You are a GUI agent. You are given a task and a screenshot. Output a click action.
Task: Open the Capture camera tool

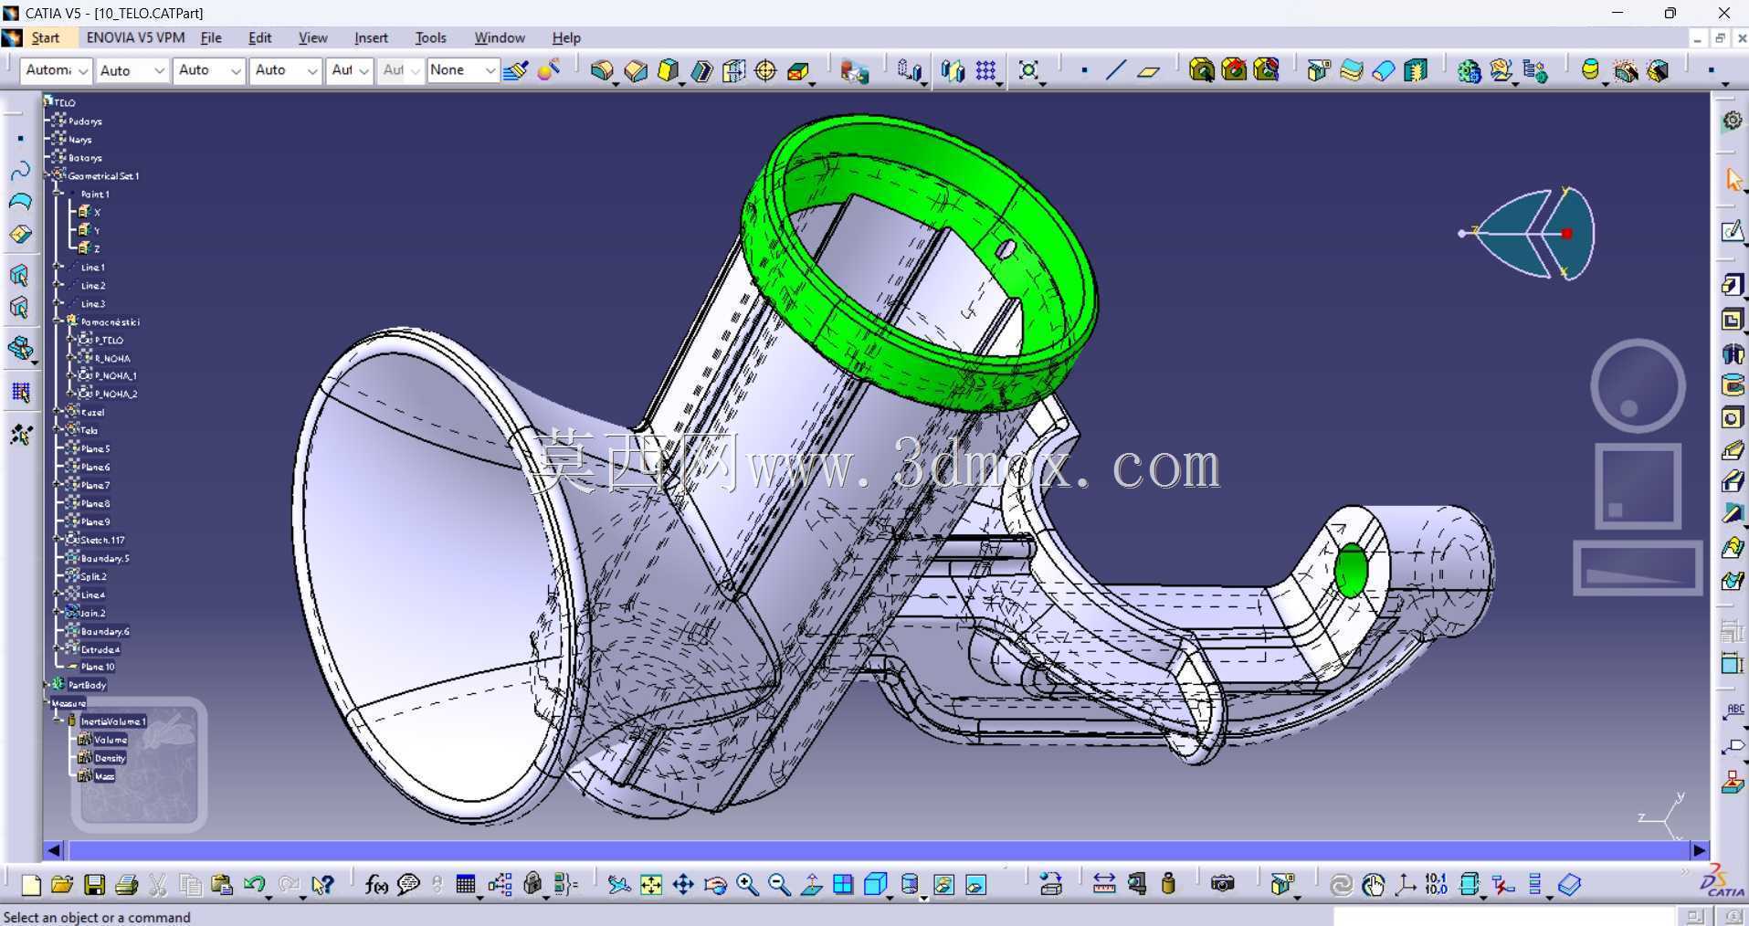tap(1222, 884)
